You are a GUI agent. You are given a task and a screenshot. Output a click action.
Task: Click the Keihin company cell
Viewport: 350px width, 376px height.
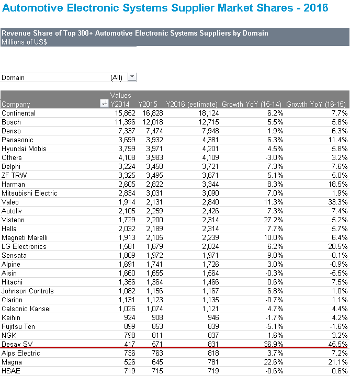pyautogui.click(x=11, y=317)
